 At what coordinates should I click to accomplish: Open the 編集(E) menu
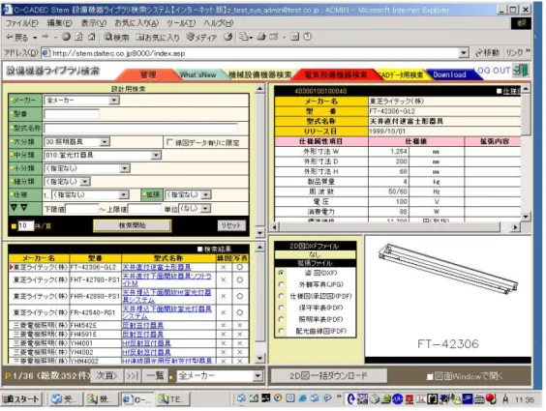[x=60, y=23]
